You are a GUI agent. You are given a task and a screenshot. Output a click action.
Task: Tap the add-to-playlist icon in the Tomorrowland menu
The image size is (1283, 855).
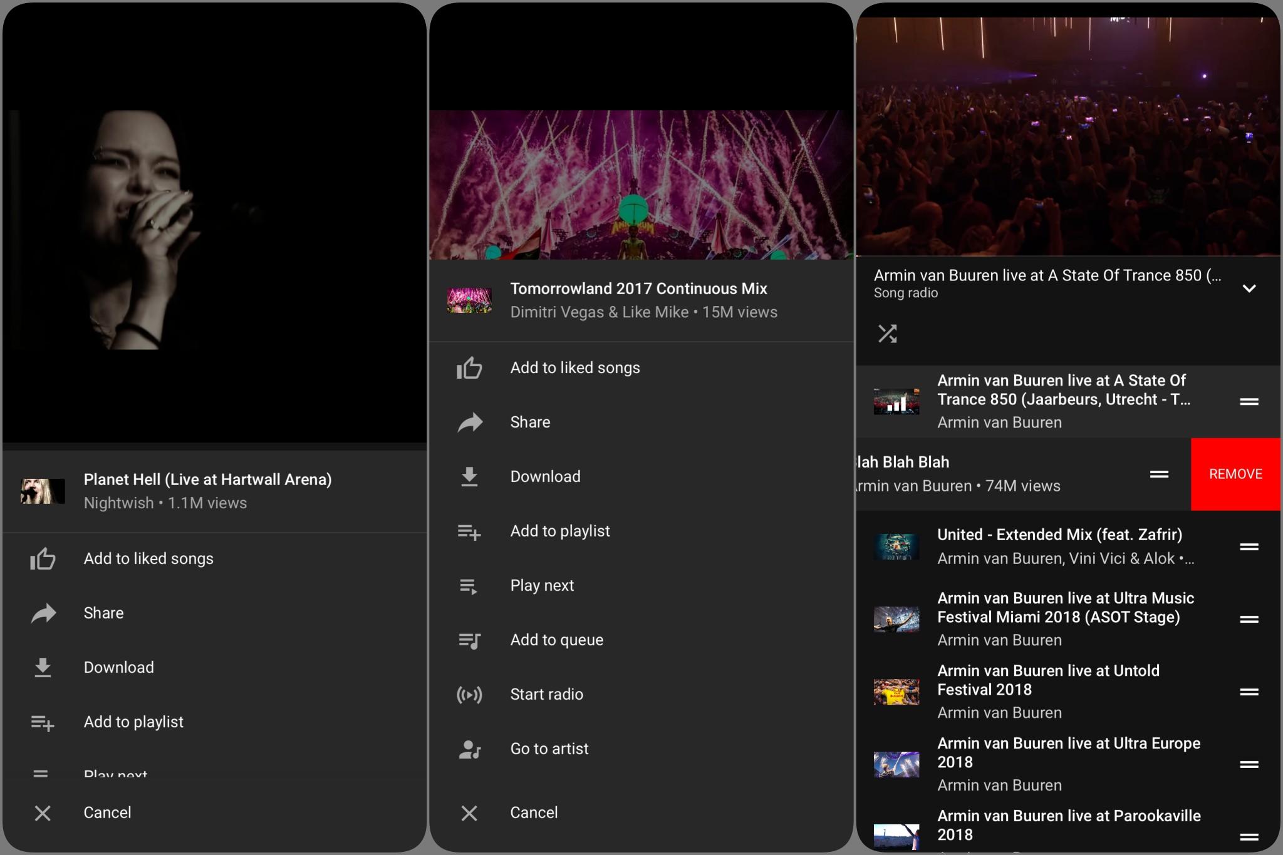[469, 531]
